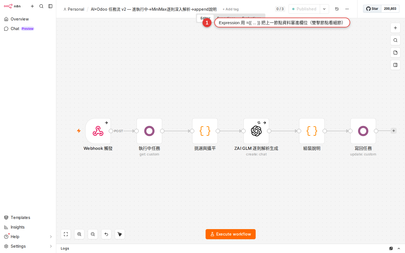Click the GitHub Star button

pyautogui.click(x=372, y=9)
